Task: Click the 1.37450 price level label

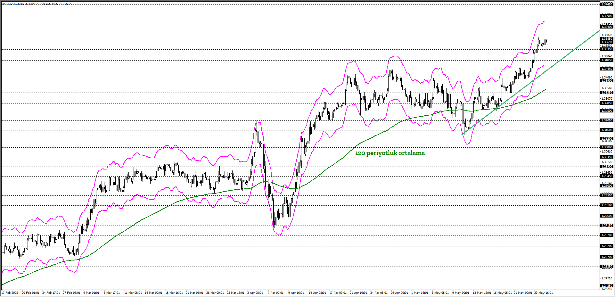Action: pyautogui.click(x=607, y=4)
